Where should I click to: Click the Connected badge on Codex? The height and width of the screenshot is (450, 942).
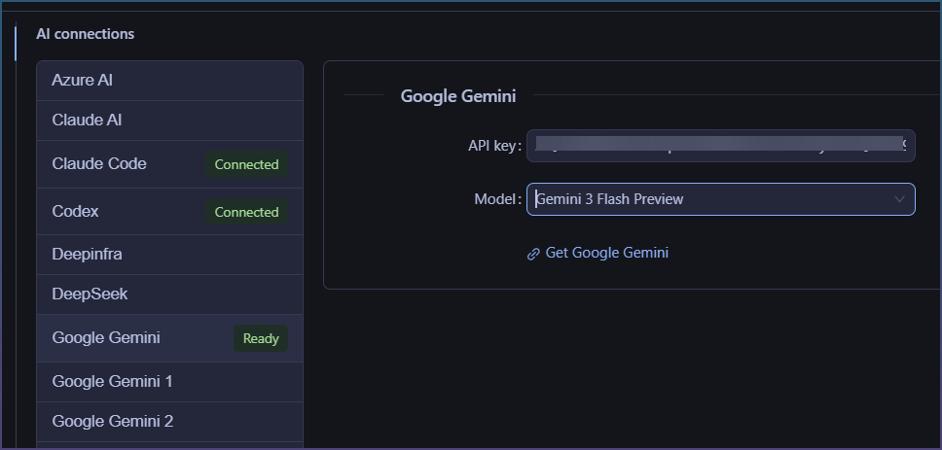tap(246, 212)
